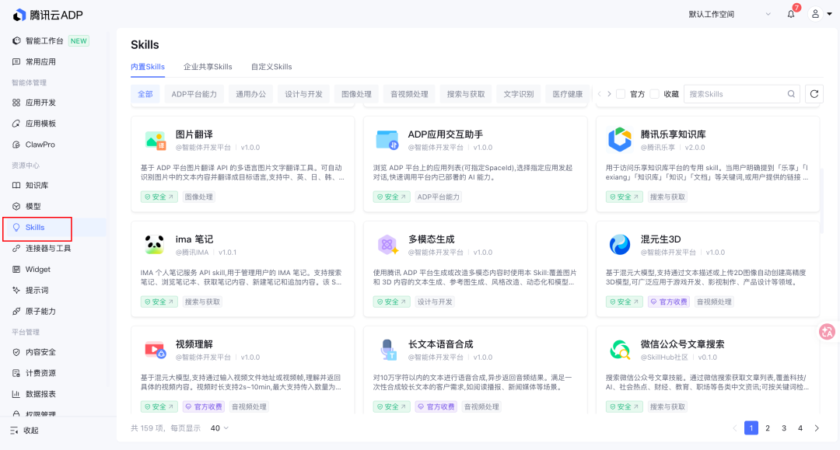840x450 pixels.
Task: Click the 安全 badge on 多模态生成 card
Action: pyautogui.click(x=392, y=302)
